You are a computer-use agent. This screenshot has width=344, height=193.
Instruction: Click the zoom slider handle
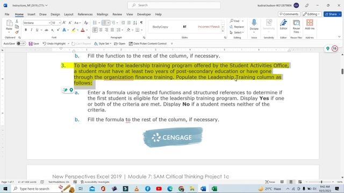tap(321, 182)
